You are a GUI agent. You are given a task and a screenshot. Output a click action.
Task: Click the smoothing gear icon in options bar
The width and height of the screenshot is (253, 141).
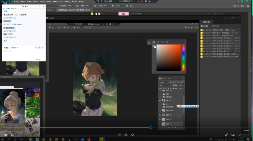tap(113, 6)
